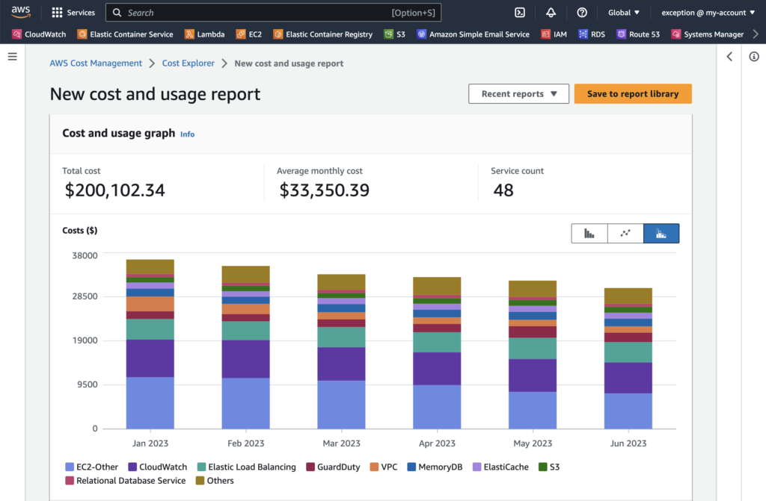Open EC2 favorites shortcut
Image resolution: width=766 pixels, height=501 pixels.
249,34
